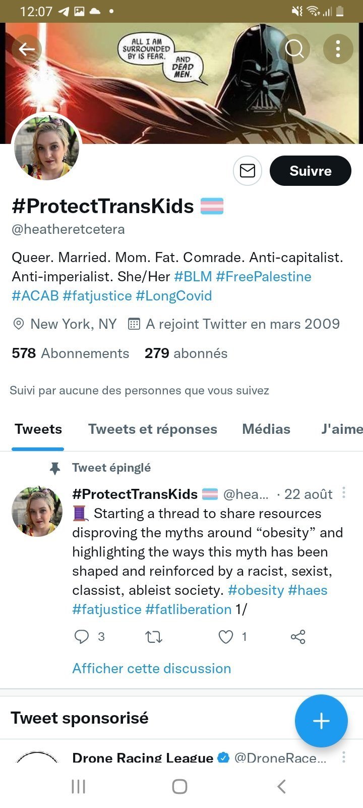Switch to the Médias tab
The height and width of the screenshot is (808, 363).
pos(266,429)
